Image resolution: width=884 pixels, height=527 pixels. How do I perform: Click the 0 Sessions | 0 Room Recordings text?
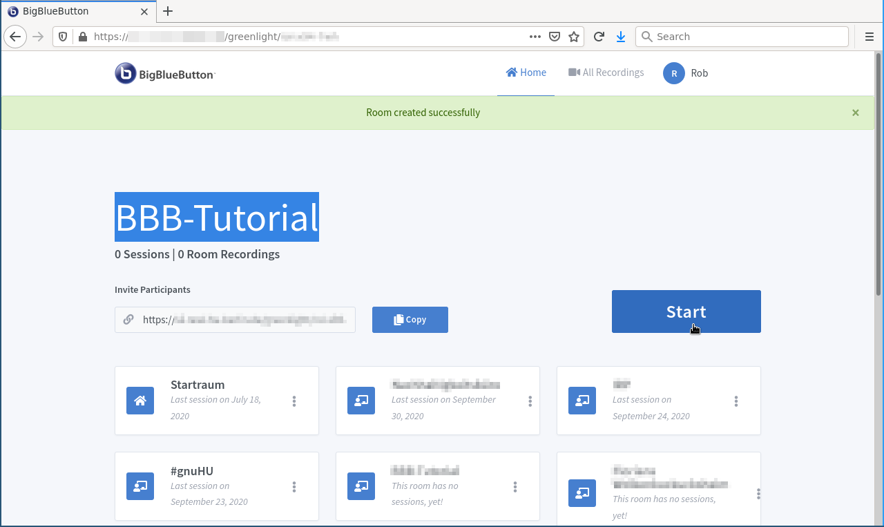point(198,254)
